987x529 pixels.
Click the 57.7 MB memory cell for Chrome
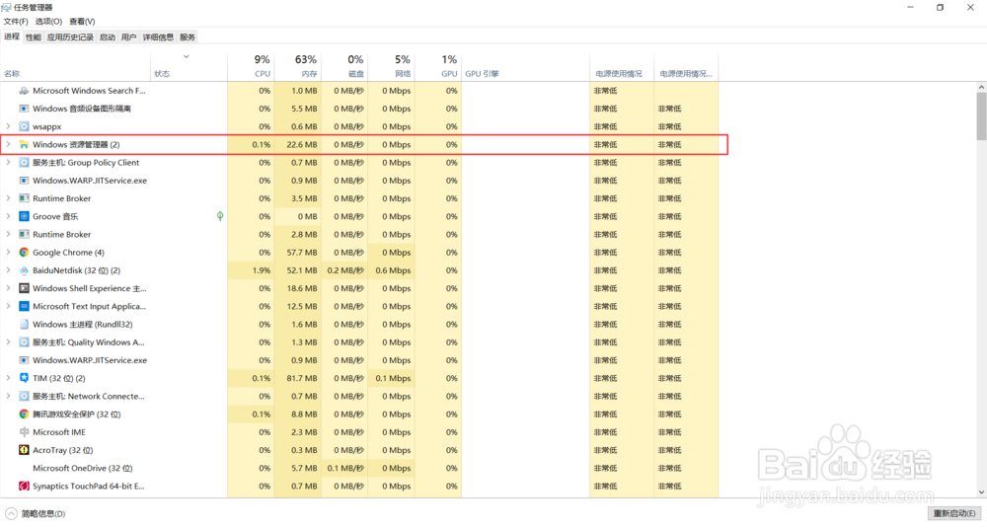point(298,252)
